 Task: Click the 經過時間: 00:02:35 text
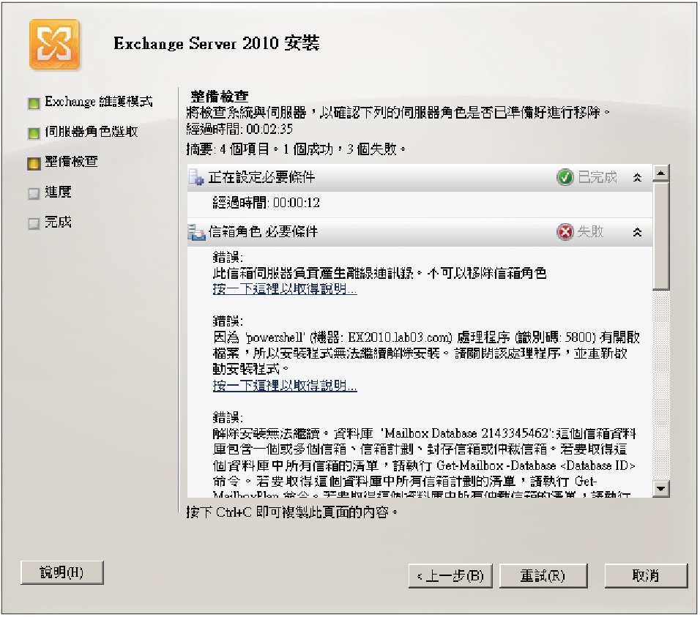coord(239,130)
